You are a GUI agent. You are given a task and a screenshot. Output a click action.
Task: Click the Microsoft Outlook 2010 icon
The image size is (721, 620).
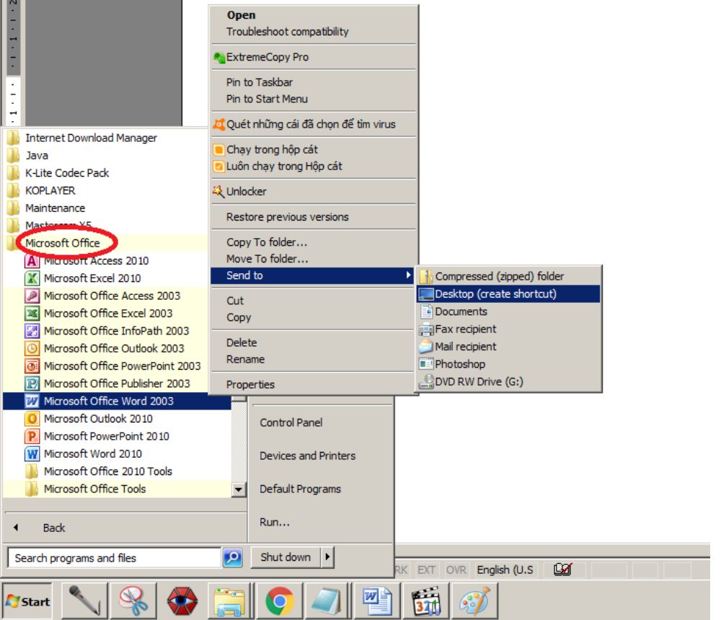(32, 419)
